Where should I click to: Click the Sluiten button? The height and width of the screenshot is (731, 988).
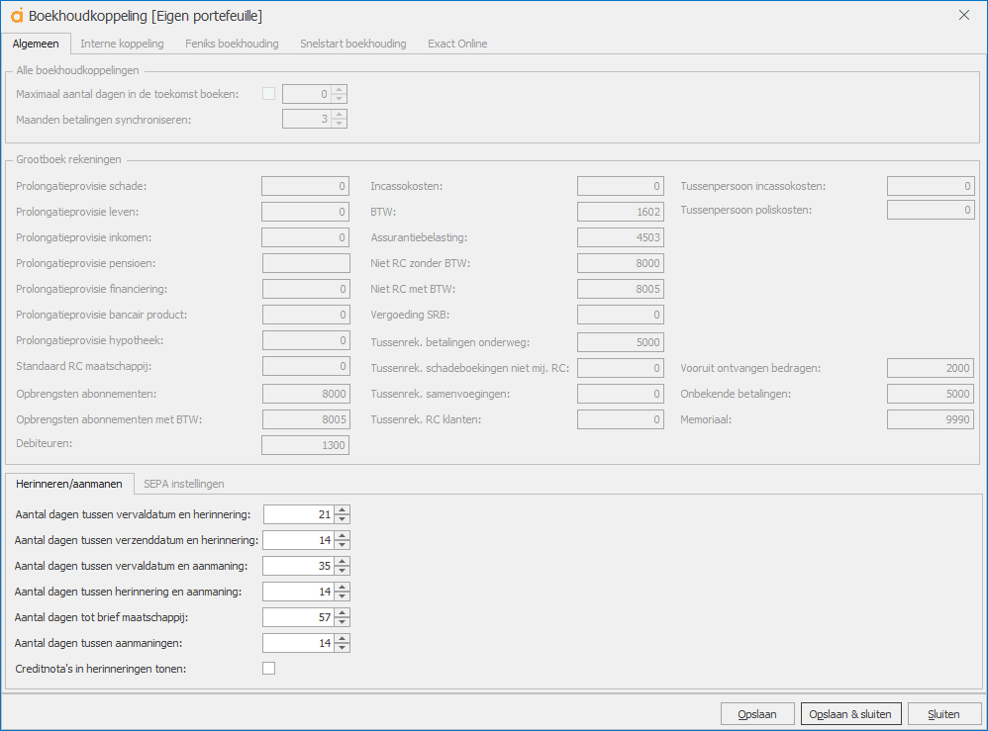[943, 714]
